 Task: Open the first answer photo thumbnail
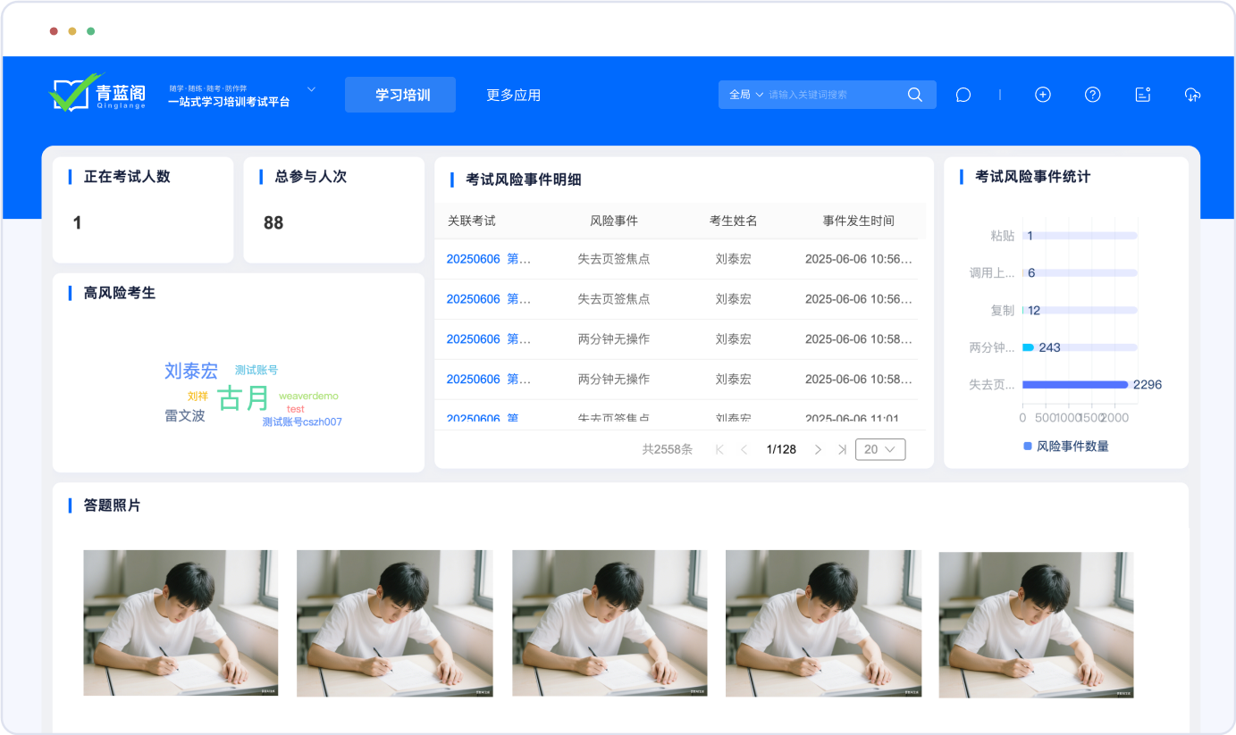(181, 622)
